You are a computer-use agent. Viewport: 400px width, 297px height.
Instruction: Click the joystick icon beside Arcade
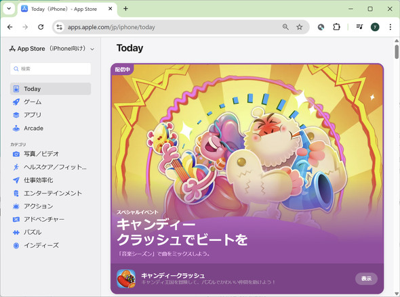tap(16, 129)
